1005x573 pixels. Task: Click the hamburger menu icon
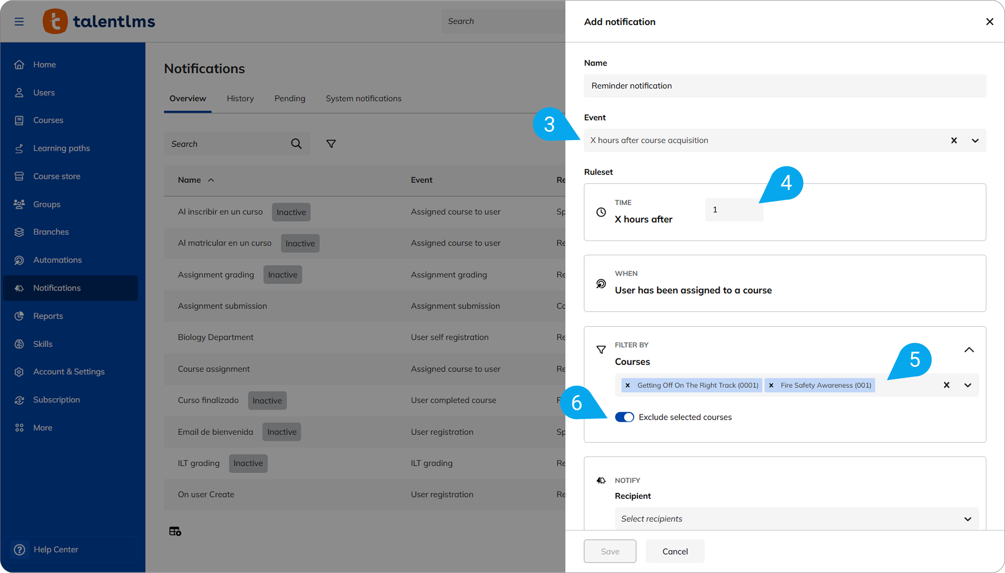coord(19,21)
